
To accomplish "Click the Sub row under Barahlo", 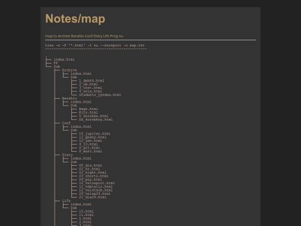I will [x=74, y=105].
